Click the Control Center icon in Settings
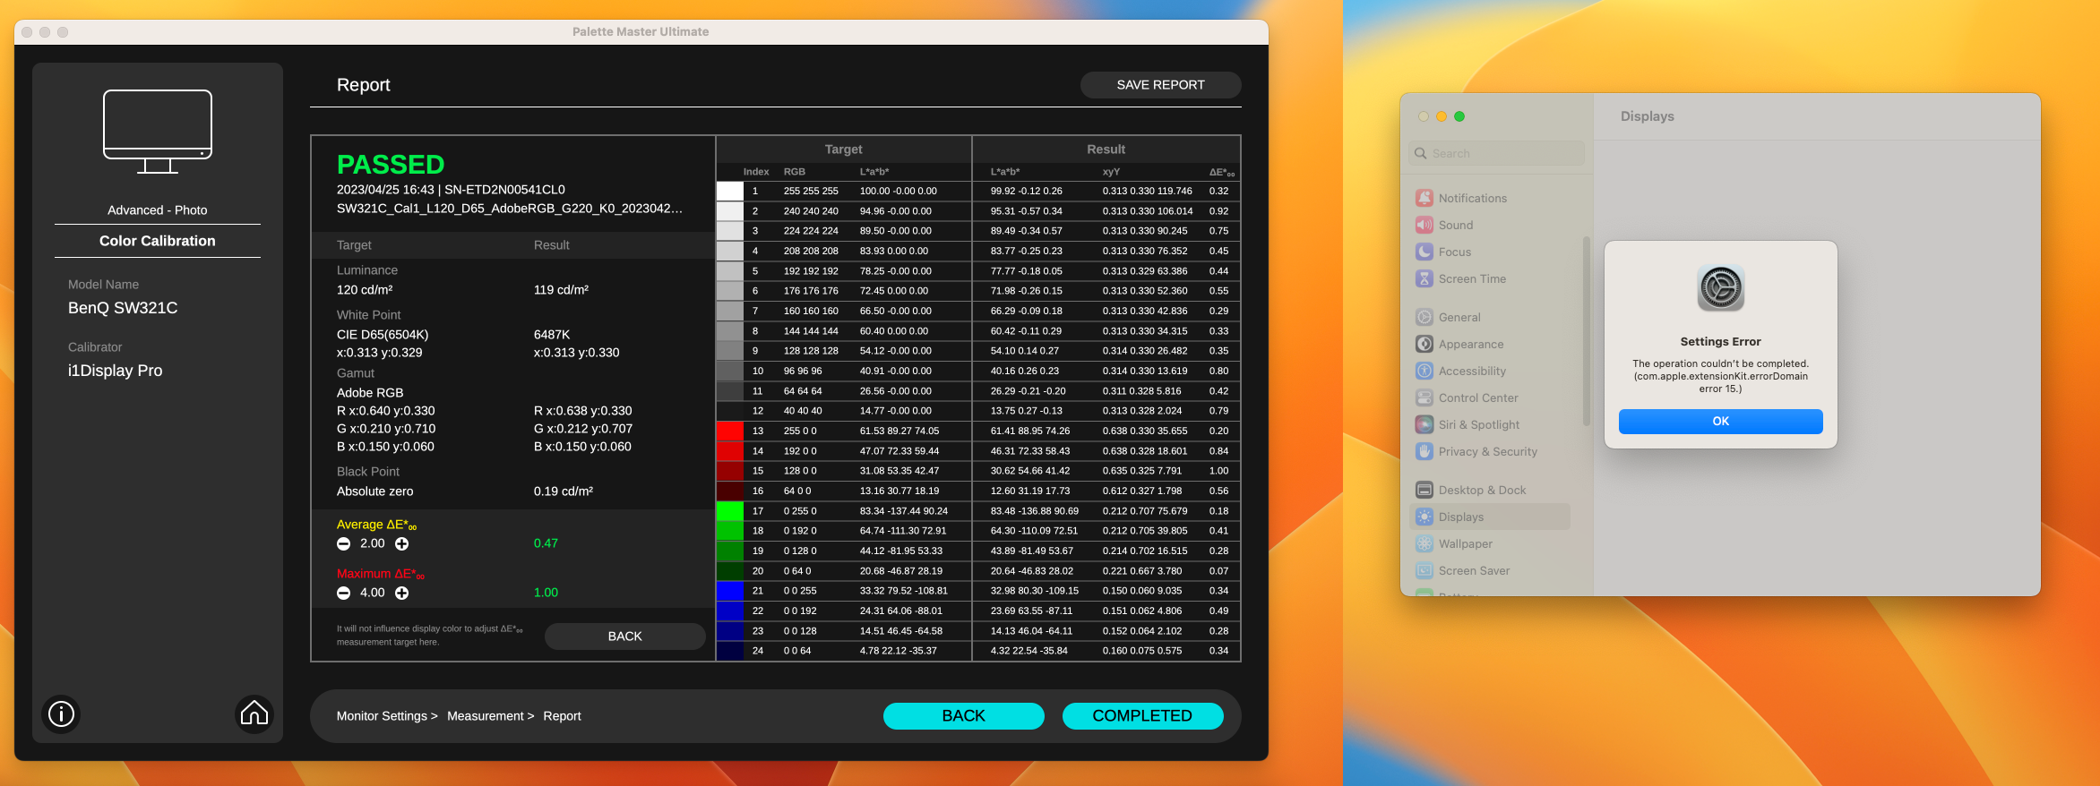 tap(1424, 398)
